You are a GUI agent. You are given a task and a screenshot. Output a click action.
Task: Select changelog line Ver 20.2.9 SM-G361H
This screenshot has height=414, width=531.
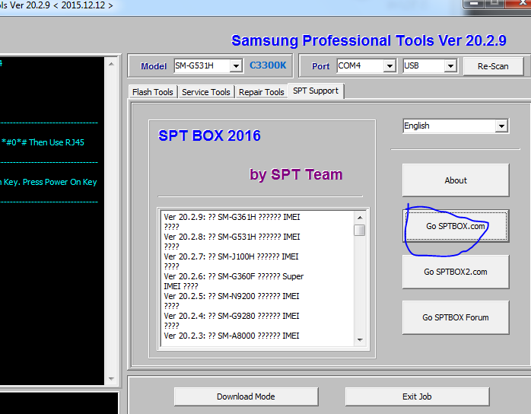click(232, 217)
